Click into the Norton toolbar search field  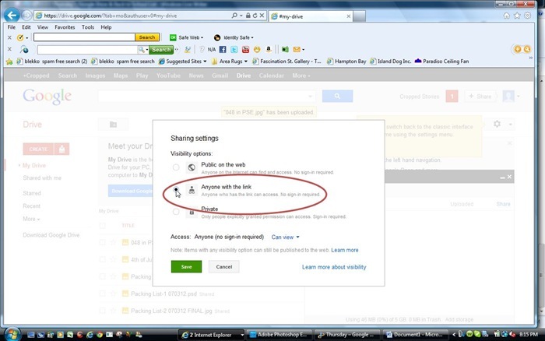(84, 37)
